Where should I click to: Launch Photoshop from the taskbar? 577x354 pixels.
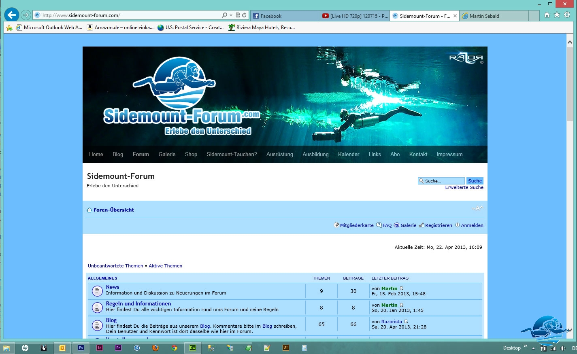pyautogui.click(x=81, y=348)
